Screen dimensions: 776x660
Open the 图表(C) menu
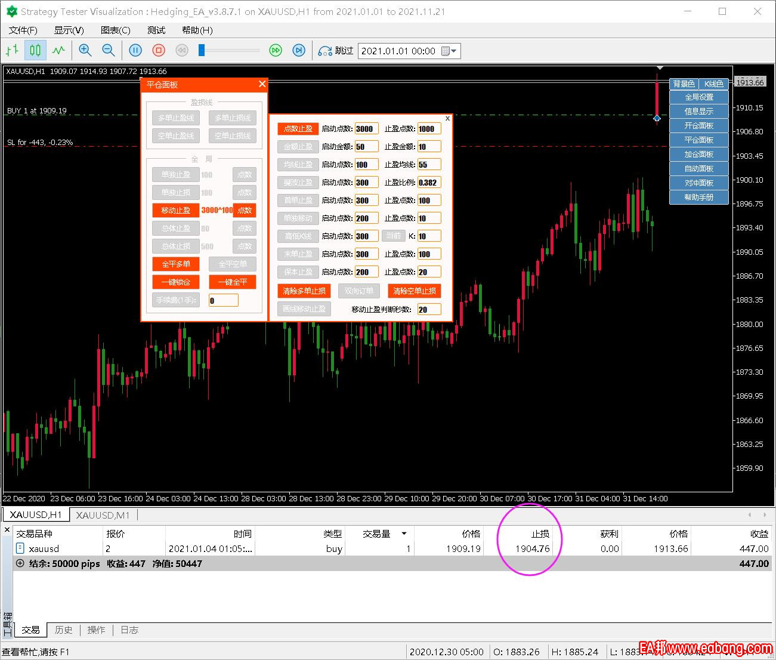click(x=115, y=30)
